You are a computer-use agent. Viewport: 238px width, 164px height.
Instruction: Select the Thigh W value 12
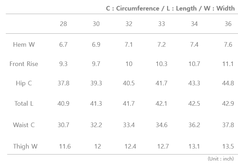(x=98, y=146)
